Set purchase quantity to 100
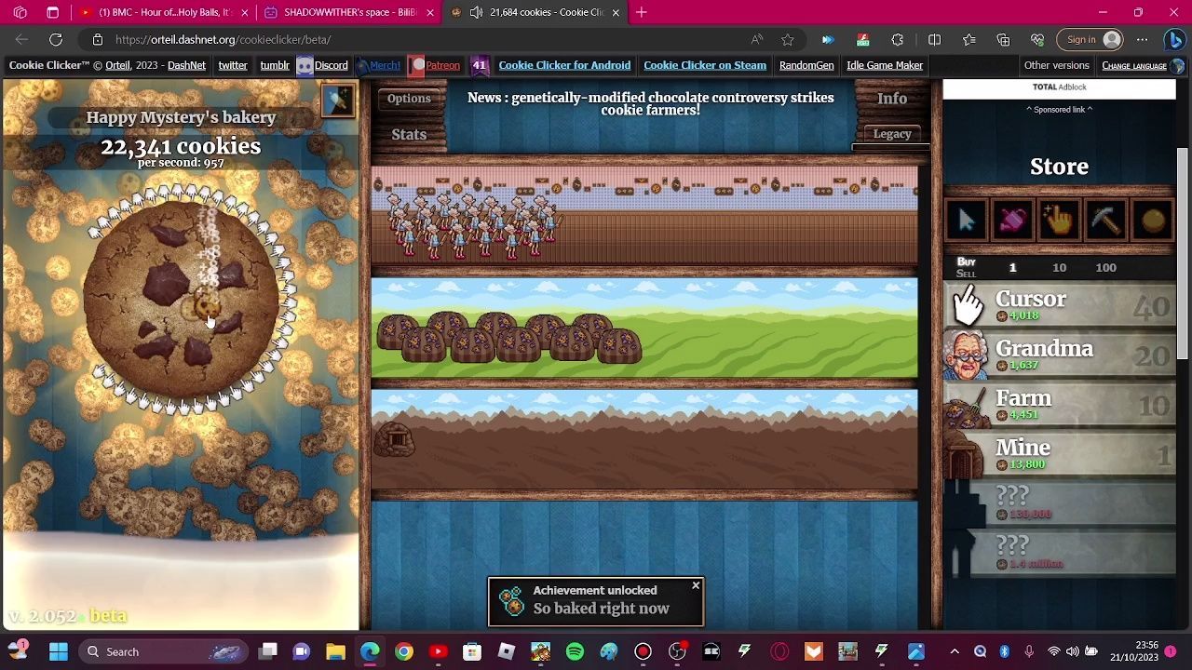Screen dimensions: 1192x670 [1105, 267]
